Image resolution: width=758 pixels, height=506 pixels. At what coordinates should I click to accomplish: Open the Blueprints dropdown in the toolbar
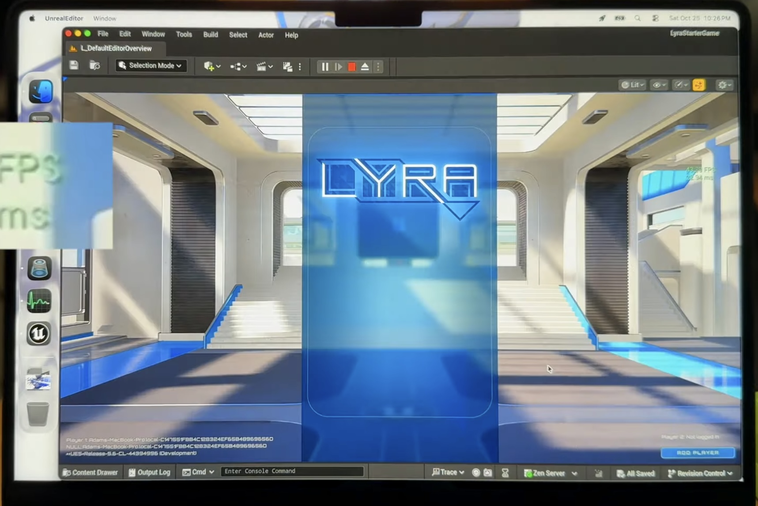coord(238,67)
